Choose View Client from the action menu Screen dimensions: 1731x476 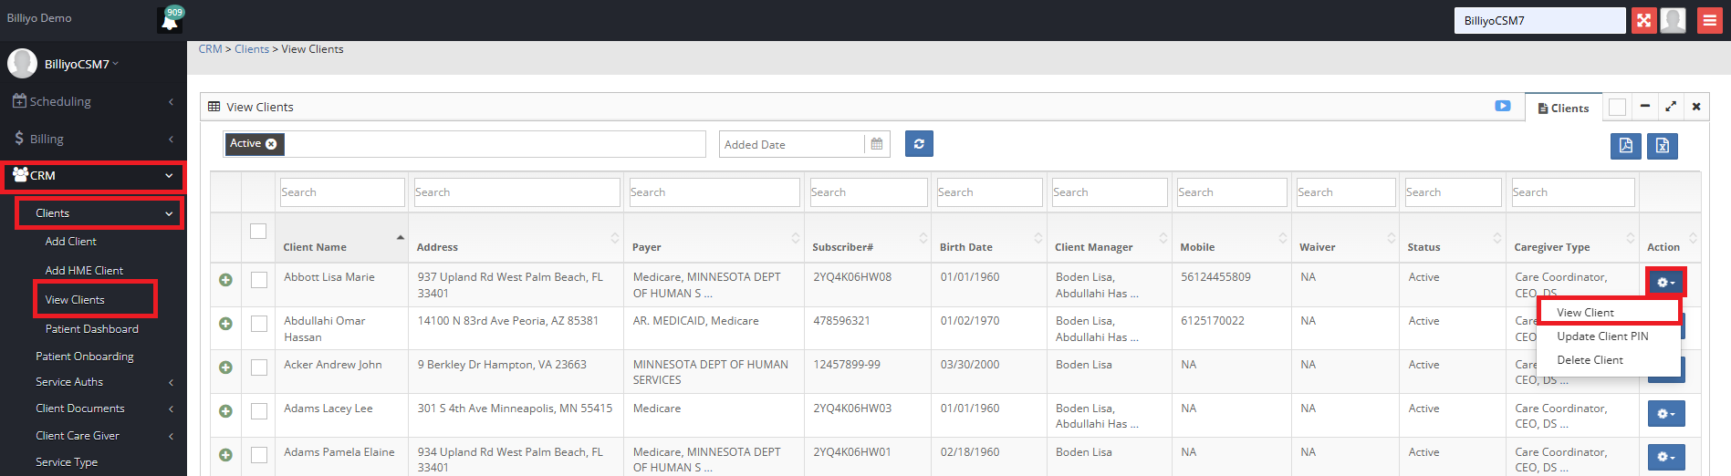pyautogui.click(x=1585, y=313)
